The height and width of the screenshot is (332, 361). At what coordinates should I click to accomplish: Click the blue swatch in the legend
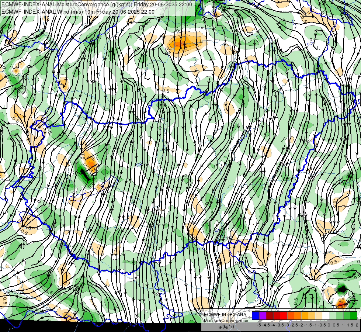[256, 315]
